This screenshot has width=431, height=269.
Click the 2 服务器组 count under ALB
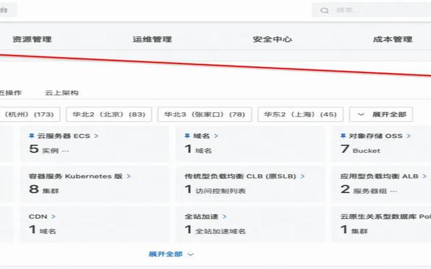pyautogui.click(x=364, y=189)
